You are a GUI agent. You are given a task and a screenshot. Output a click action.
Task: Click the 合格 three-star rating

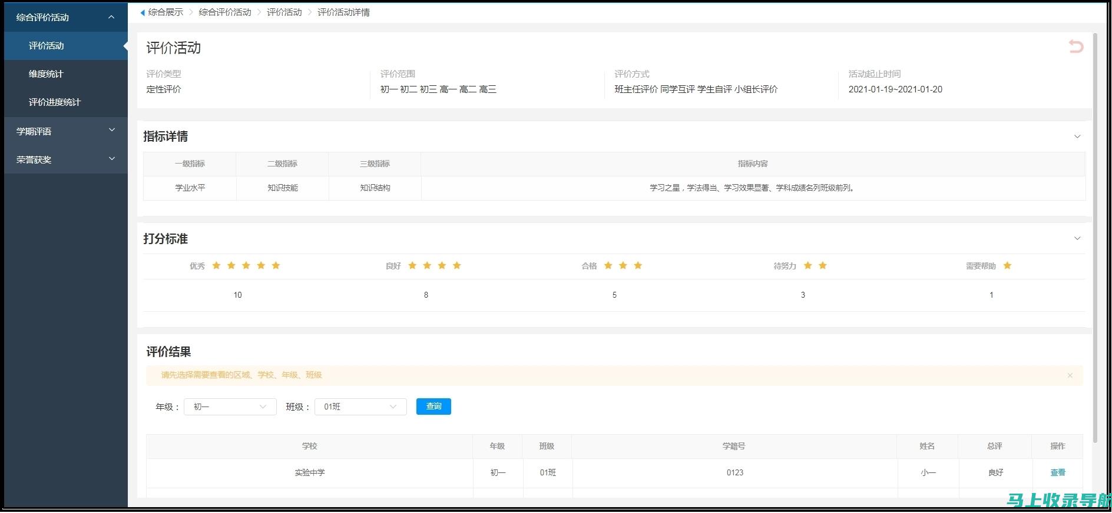pos(623,266)
